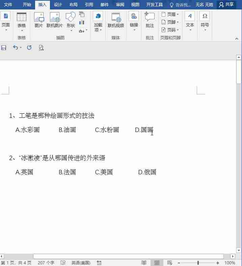Switch to the Developer (开发工具) tab
Image resolution: width=242 pixels, height=266 pixels.
(x=154, y=5)
